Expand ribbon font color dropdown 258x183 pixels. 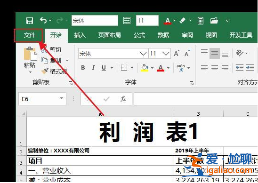168,68
